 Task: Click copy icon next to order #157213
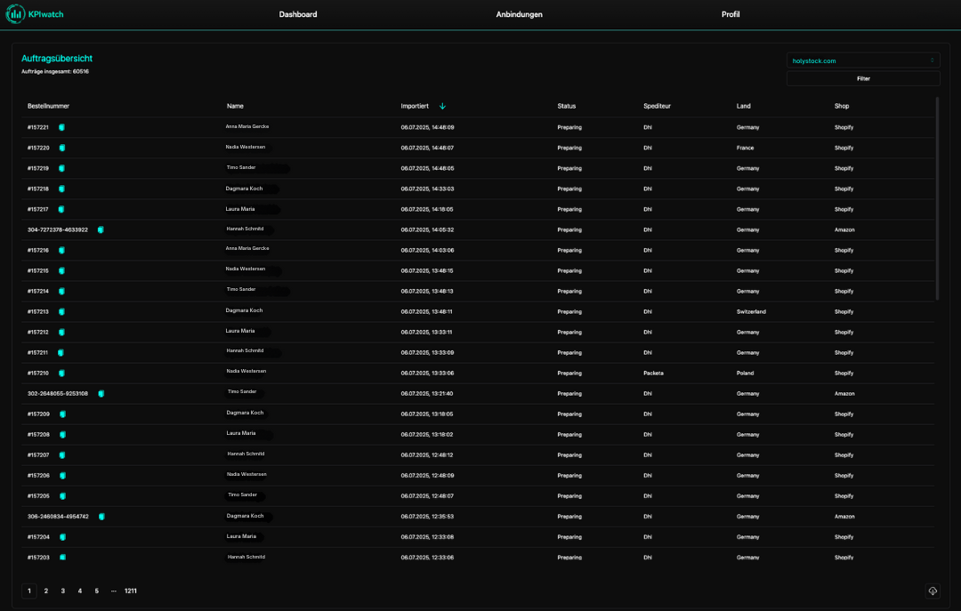coord(61,312)
